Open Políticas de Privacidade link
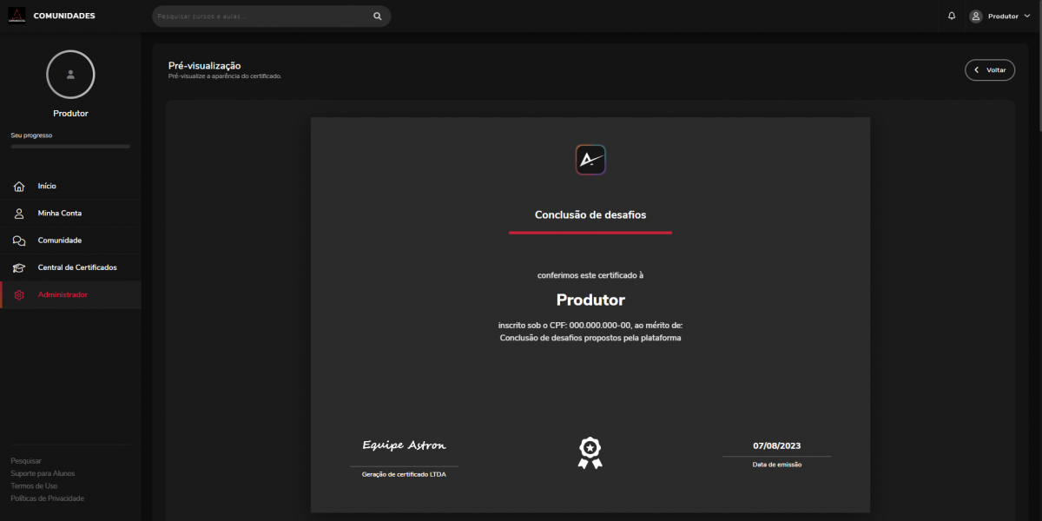The image size is (1042, 521). coord(47,498)
